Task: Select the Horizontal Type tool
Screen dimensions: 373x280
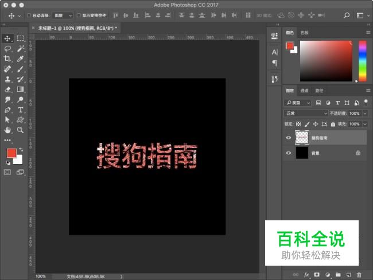Action: pos(21,110)
